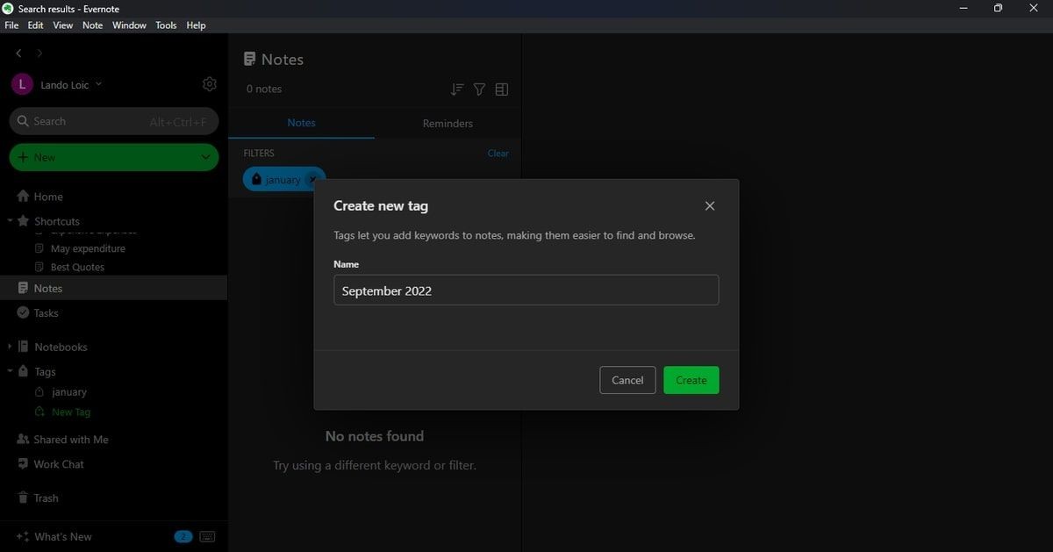The image size is (1053, 552).
Task: Click the tag Name input field
Action: click(x=526, y=290)
